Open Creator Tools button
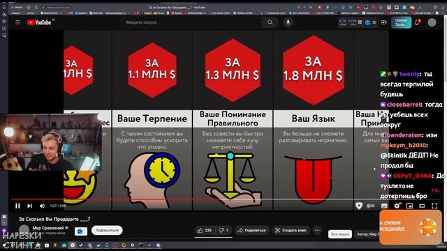 click(x=401, y=22)
